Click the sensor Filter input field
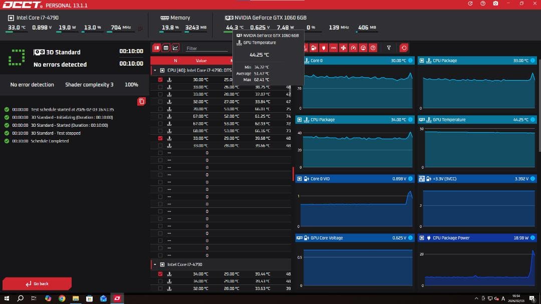 point(206,49)
